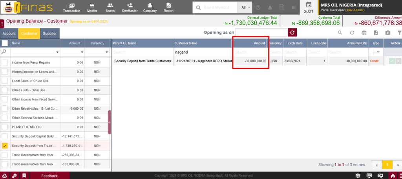The height and width of the screenshot is (179, 402).
Task: Click the bookmark icon in footer
Action: tap(24, 176)
